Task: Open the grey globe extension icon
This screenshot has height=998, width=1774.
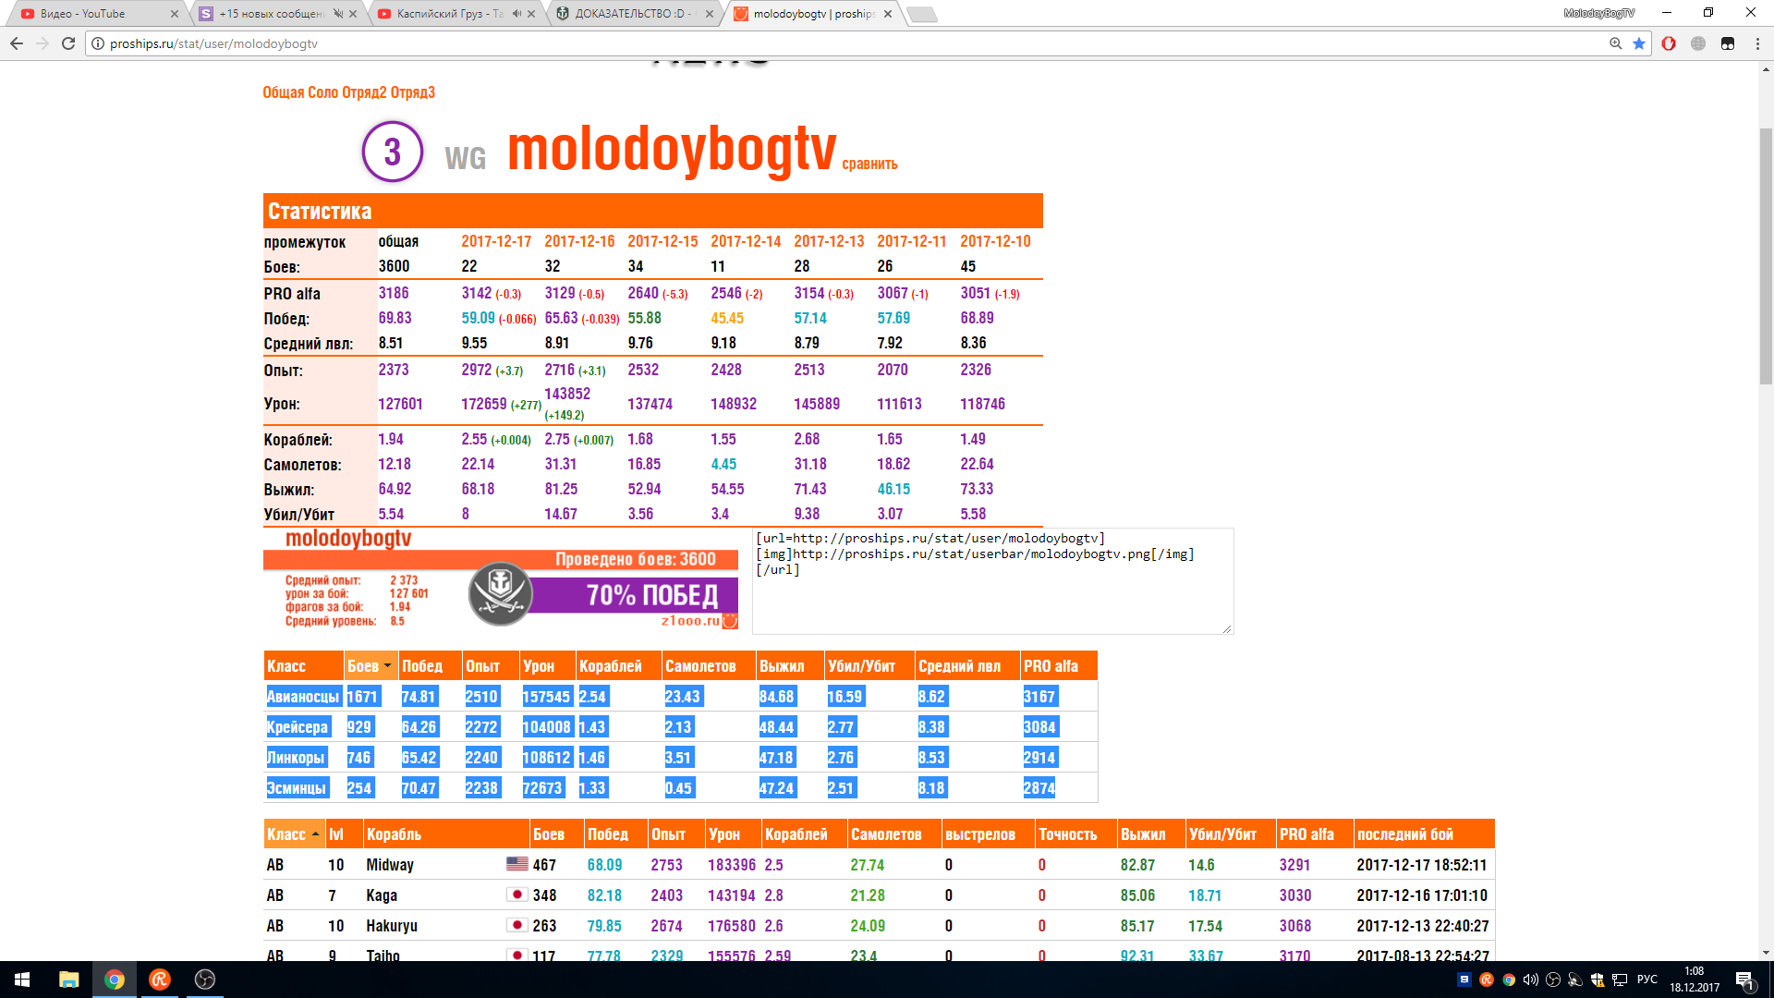Action: point(1698,43)
